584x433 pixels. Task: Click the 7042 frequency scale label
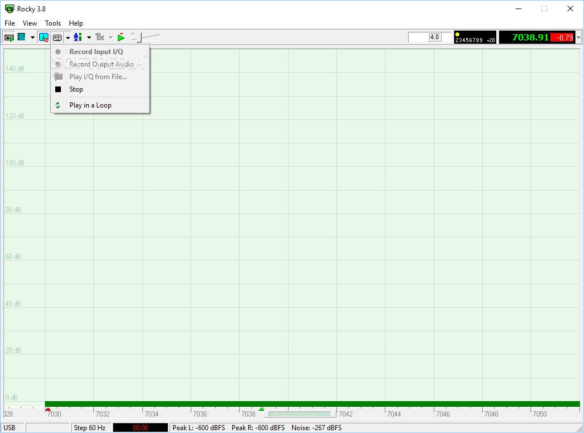[x=346, y=414]
